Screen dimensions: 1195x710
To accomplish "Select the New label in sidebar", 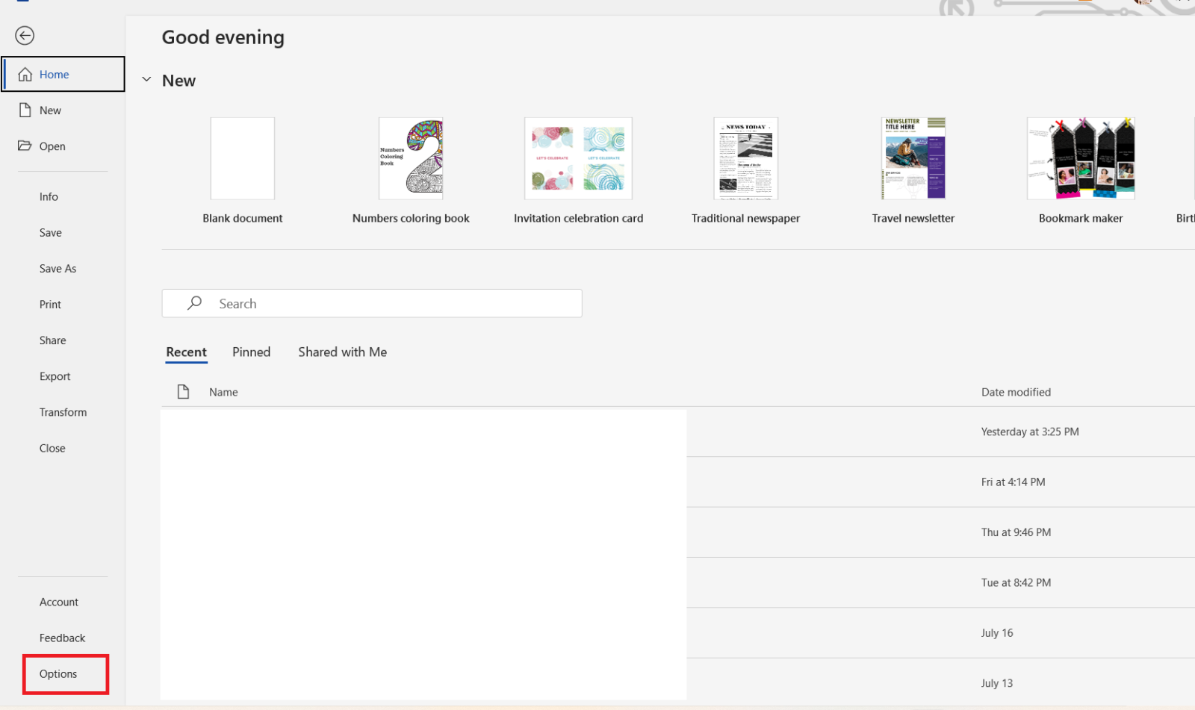I will [51, 110].
